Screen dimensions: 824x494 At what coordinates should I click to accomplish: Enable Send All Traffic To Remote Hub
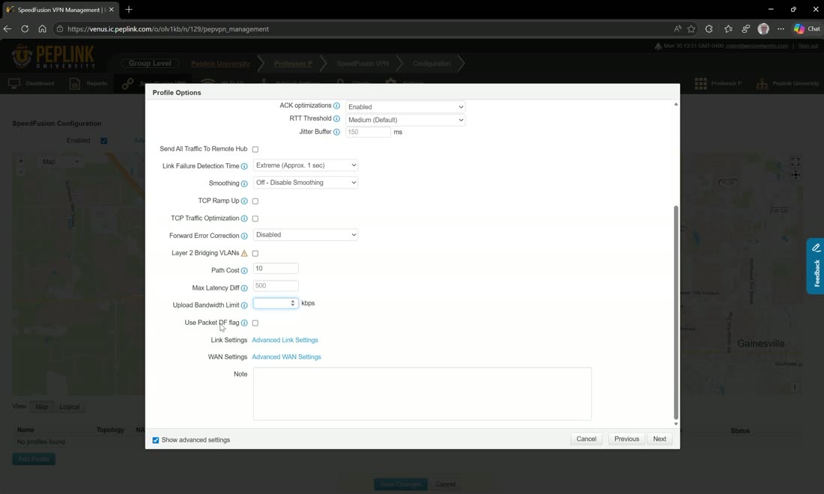click(255, 149)
